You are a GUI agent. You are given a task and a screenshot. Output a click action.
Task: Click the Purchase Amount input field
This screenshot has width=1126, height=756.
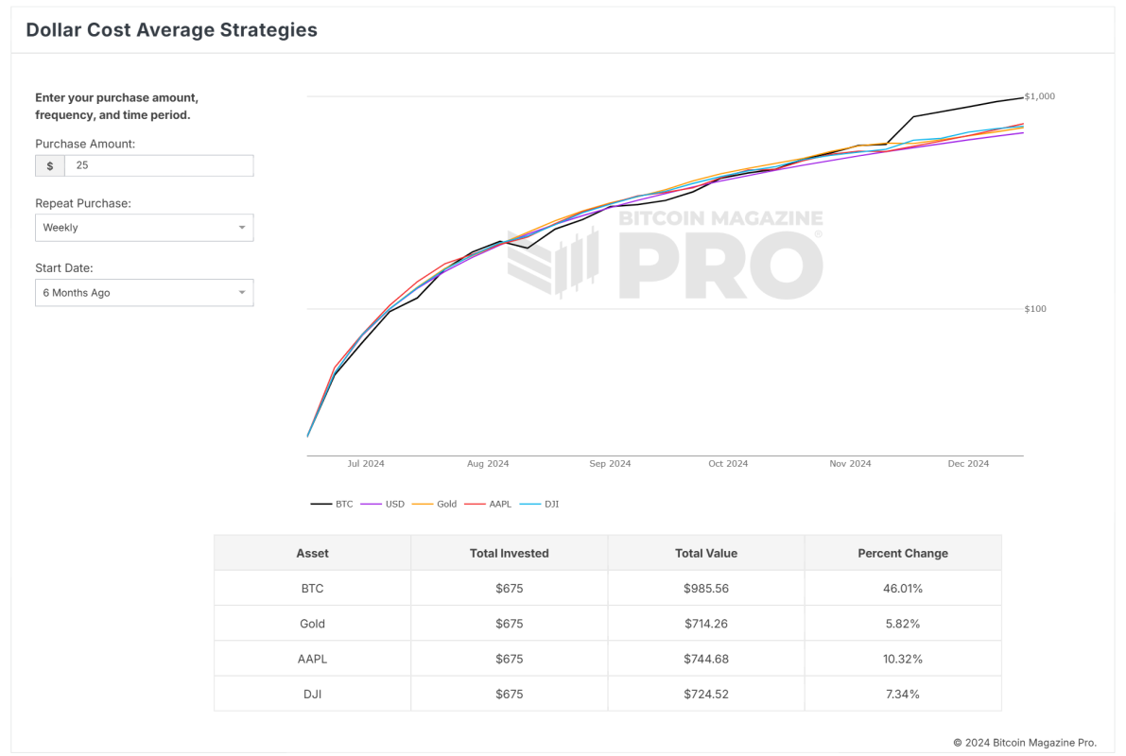pos(159,165)
